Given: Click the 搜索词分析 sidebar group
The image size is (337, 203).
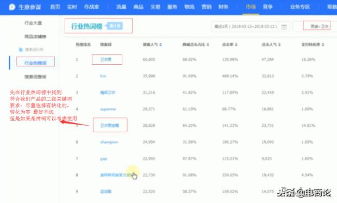Looking at the screenshot, I should [x=34, y=50].
